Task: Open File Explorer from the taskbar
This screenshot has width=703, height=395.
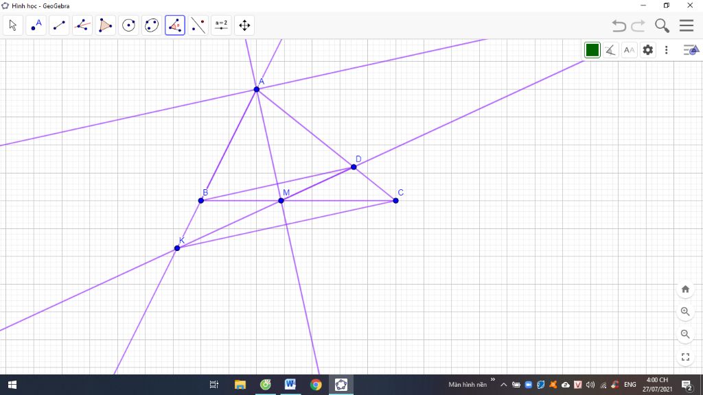Action: (x=240, y=385)
